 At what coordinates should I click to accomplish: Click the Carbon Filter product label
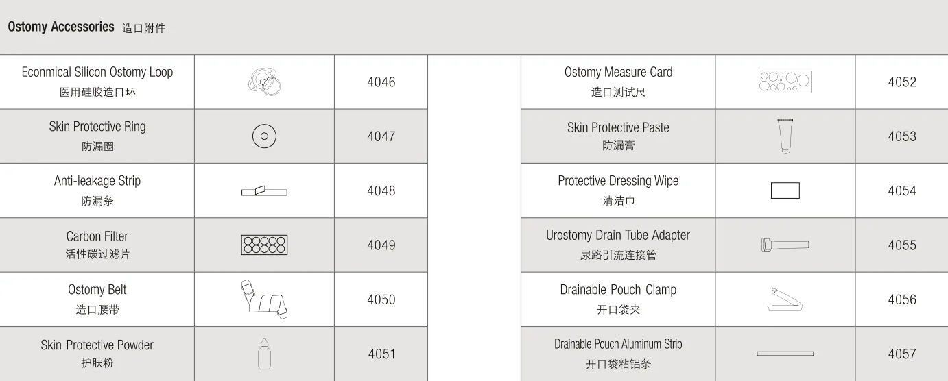click(97, 236)
